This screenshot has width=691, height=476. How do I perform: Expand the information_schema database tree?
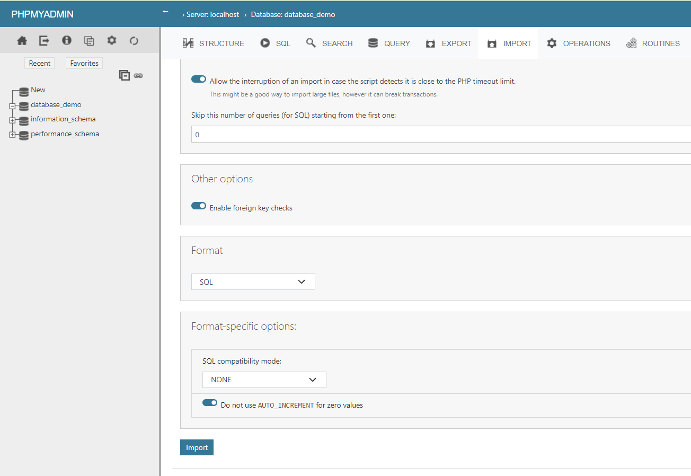[12, 120]
